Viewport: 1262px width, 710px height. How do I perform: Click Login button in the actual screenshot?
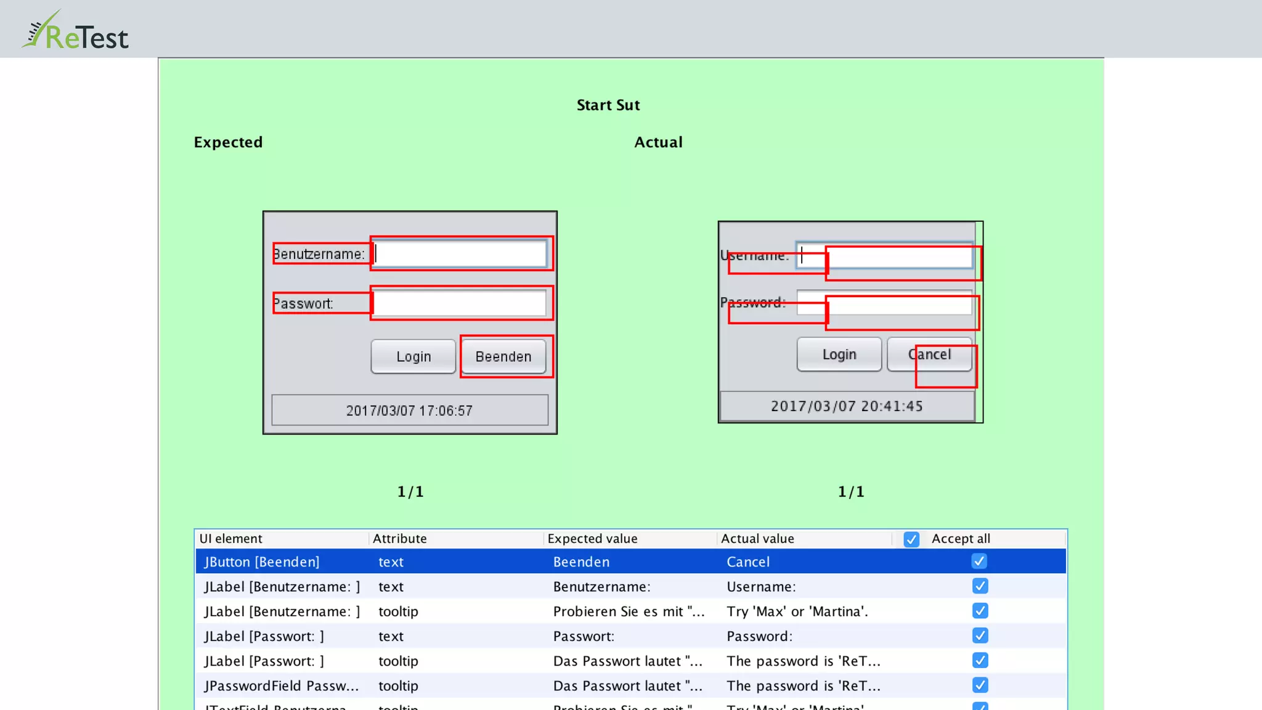(x=839, y=354)
